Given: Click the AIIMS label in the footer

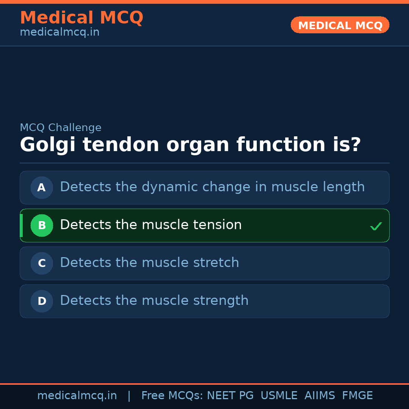Looking at the screenshot, I should click(x=320, y=395).
